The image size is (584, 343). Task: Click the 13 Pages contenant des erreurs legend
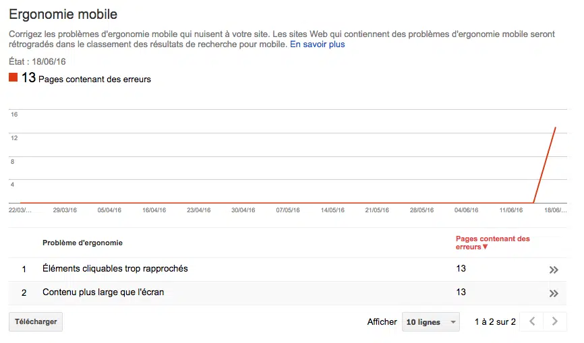(x=86, y=79)
